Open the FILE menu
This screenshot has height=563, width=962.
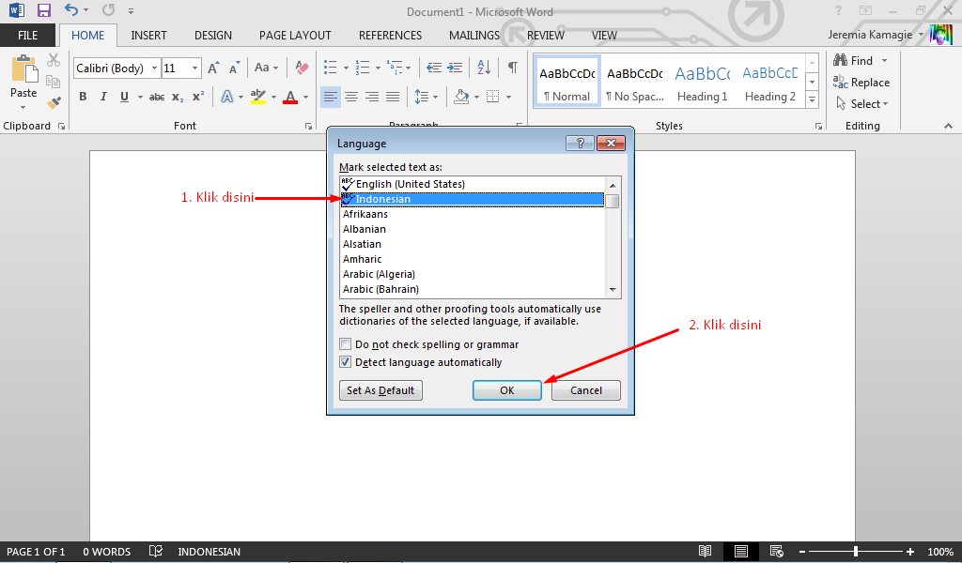[x=28, y=35]
